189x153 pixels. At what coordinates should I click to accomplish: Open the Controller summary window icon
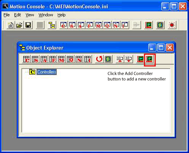pos(64,25)
